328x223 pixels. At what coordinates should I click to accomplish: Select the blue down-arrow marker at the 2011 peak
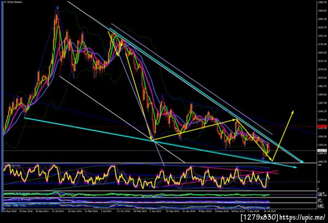pos(57,7)
